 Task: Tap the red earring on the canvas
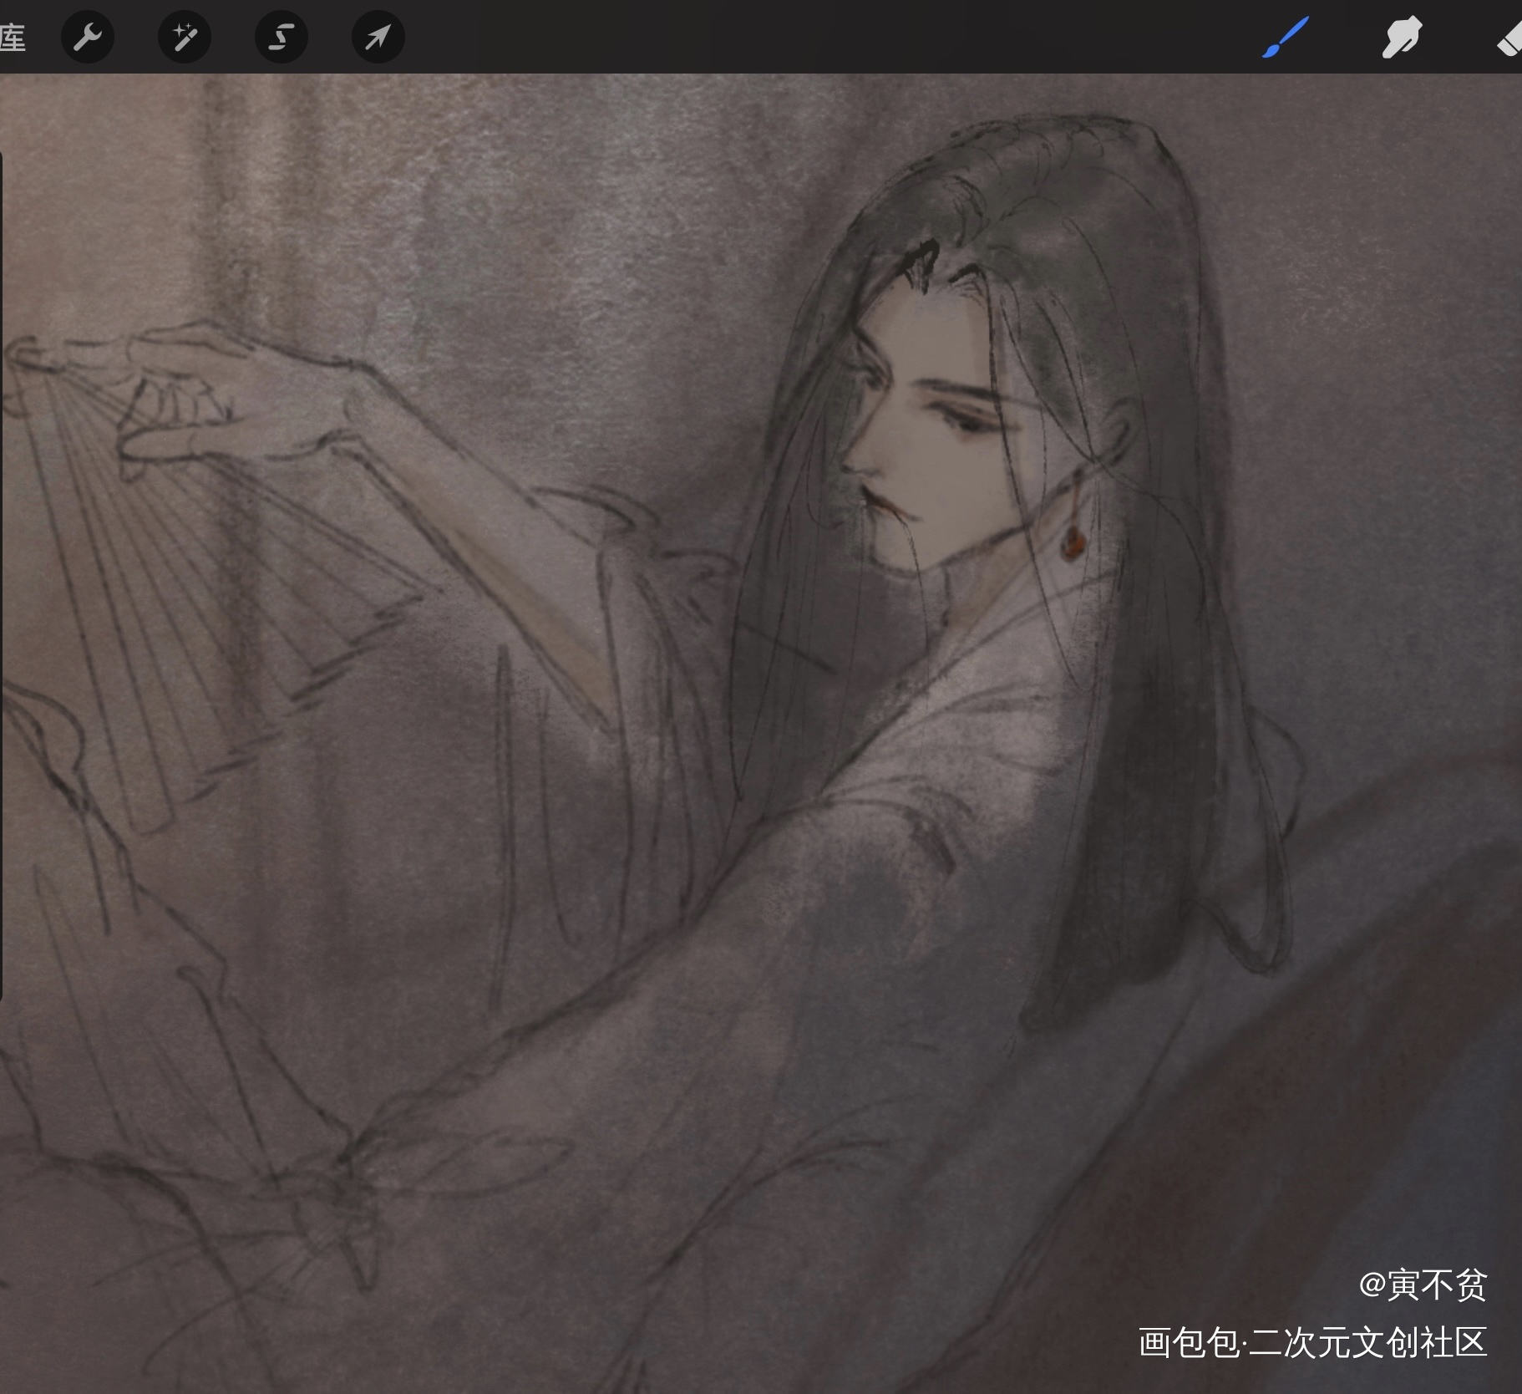[x=1068, y=544]
